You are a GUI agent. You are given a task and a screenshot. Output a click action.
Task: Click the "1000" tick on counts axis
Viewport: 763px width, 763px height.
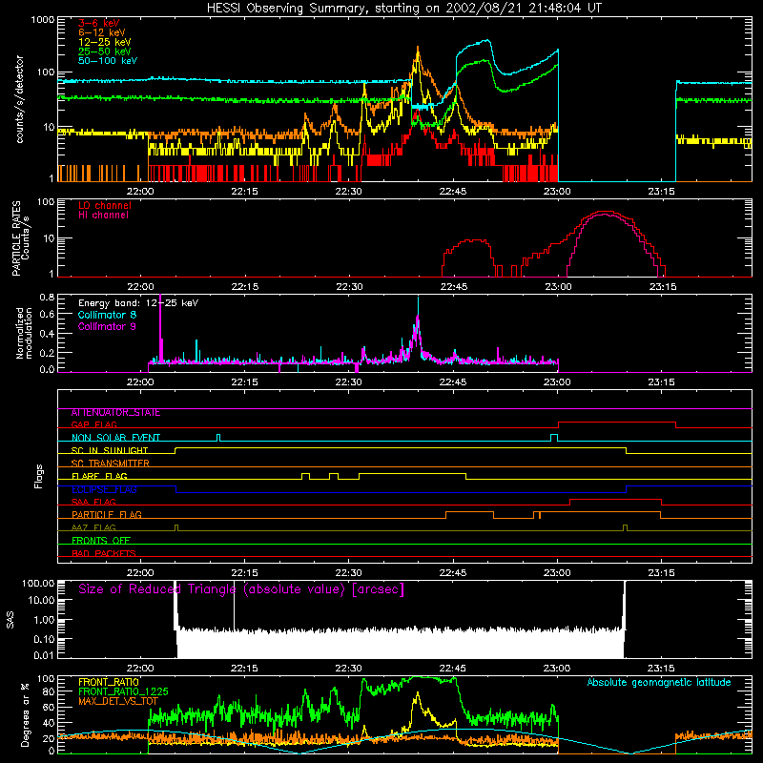[x=42, y=20]
